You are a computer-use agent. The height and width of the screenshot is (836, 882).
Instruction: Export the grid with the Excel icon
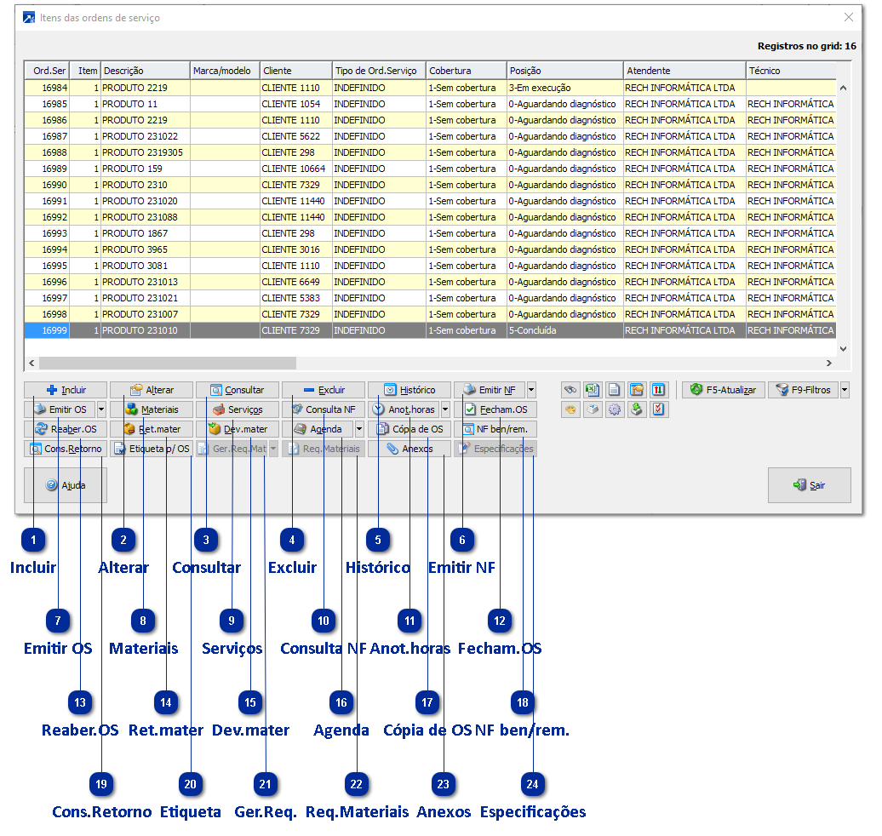[593, 390]
